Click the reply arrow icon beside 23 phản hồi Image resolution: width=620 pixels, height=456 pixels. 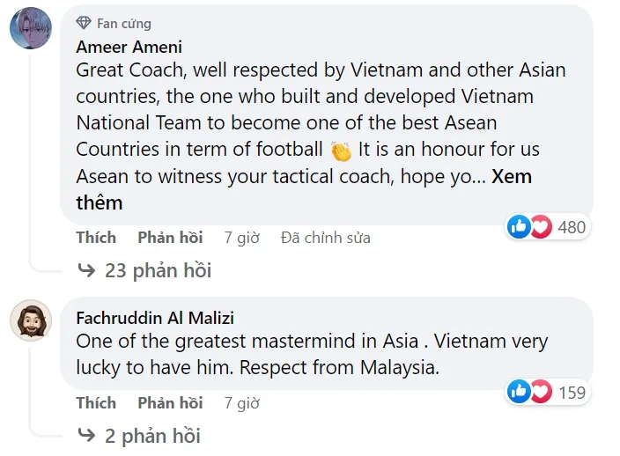pyautogui.click(x=86, y=270)
